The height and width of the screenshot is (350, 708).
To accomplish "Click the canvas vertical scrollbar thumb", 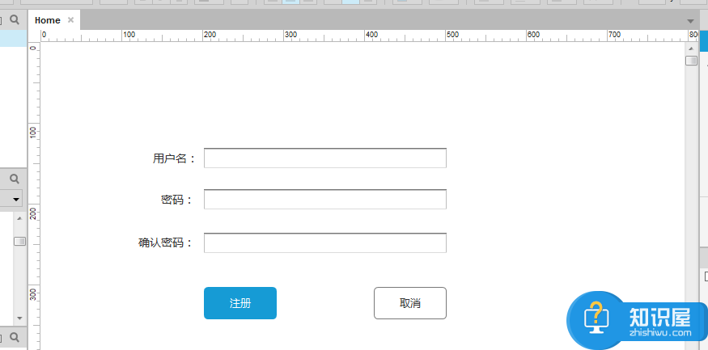I will 691,61.
